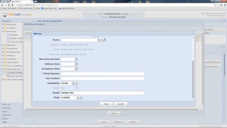Click the browser back arrow

(2, 5)
